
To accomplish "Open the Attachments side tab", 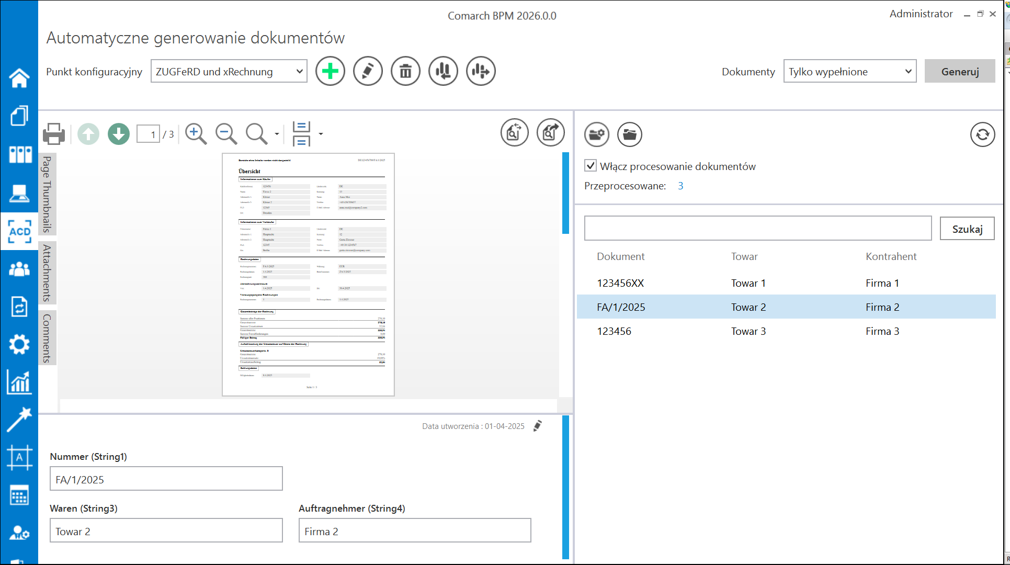I will pos(47,273).
